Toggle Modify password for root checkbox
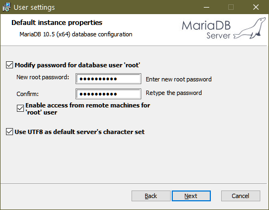Image resolution: width=269 pixels, height=210 pixels. 9,65
